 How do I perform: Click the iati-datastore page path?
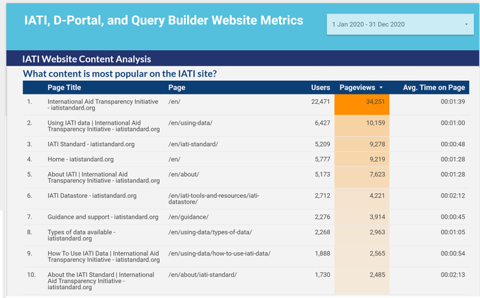tap(214, 199)
